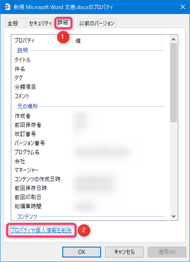Click the scrollbar up arrow
Viewport: 190px width, 262px height.
click(173, 39)
